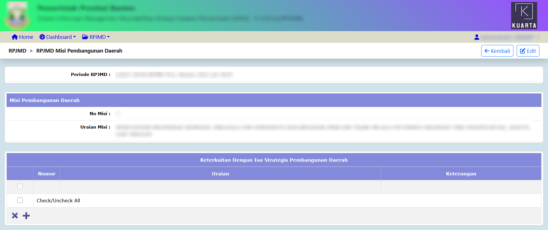Open the RPJMD breadcrumb link
Screen dimensions: 548x230
tap(17, 51)
